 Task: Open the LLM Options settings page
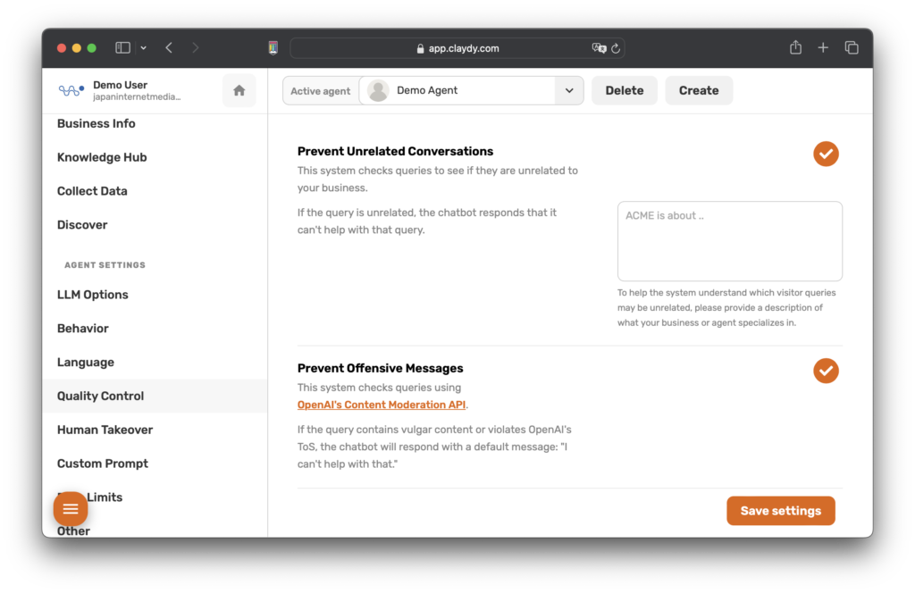point(93,295)
